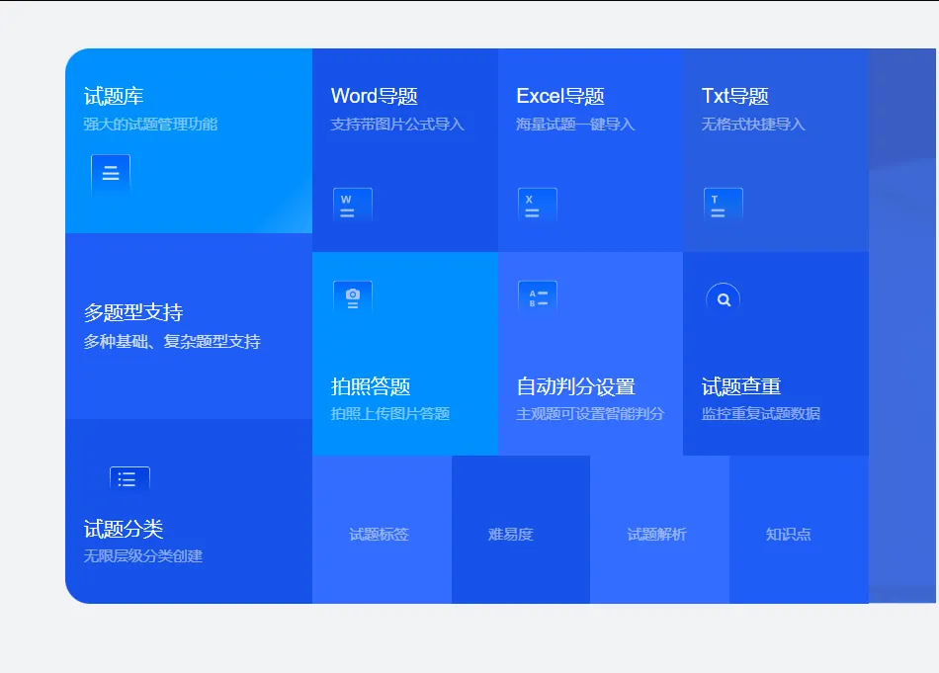Click the Excel file icon
Viewport: 939px width, 673px height.
click(537, 206)
